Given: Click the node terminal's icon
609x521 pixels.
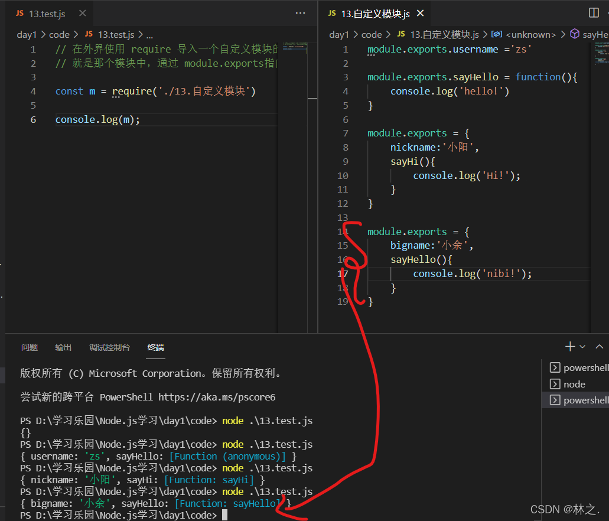Looking at the screenshot, I should [555, 384].
